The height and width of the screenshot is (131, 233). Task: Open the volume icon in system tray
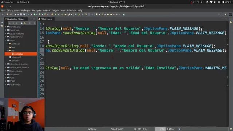click(x=215, y=2)
